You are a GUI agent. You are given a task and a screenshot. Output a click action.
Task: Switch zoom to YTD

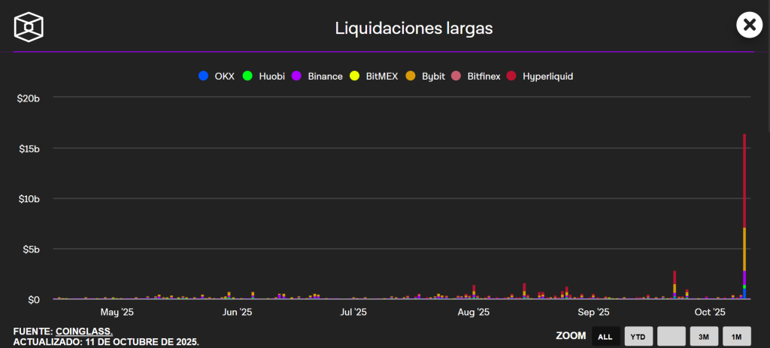click(638, 337)
